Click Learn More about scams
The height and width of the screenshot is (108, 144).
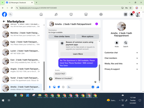(78, 54)
